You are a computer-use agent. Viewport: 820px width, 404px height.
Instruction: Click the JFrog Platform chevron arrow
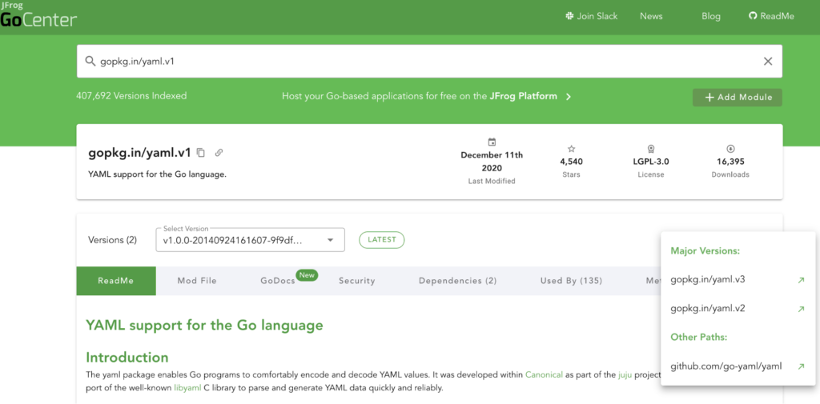point(569,97)
